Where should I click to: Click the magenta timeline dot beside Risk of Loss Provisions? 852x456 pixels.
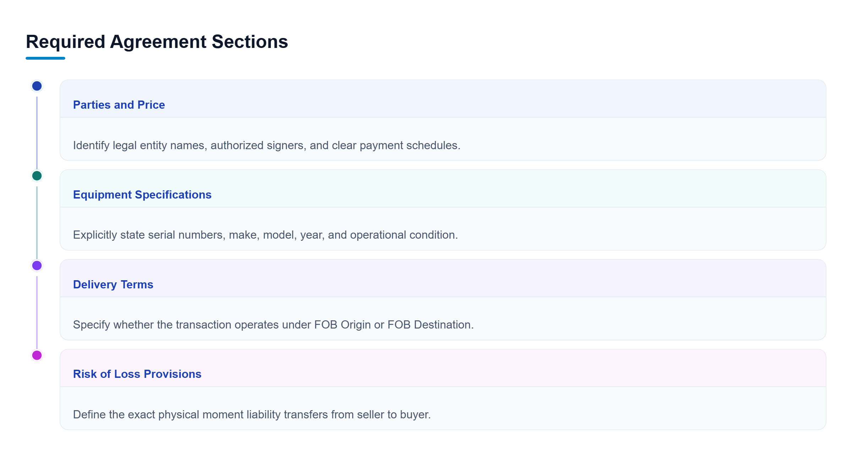point(37,355)
